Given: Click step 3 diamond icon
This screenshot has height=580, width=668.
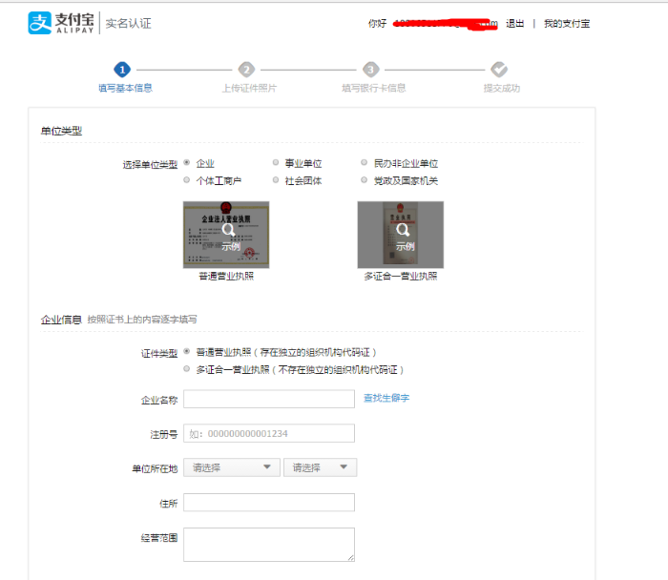Looking at the screenshot, I should [x=370, y=70].
